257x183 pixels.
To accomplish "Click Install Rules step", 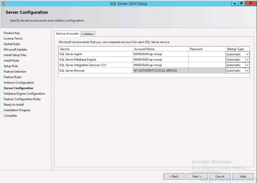I will 12,60.
